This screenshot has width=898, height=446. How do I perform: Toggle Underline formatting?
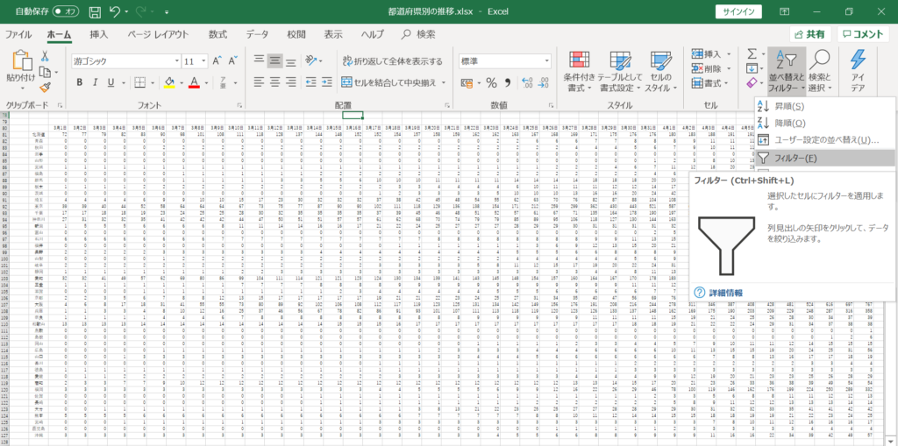110,82
